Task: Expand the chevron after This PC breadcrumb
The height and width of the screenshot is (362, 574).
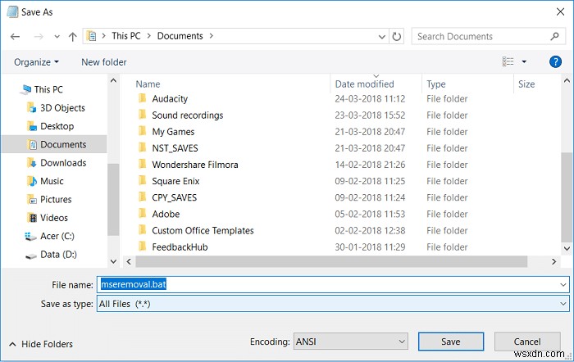Action: coord(148,36)
